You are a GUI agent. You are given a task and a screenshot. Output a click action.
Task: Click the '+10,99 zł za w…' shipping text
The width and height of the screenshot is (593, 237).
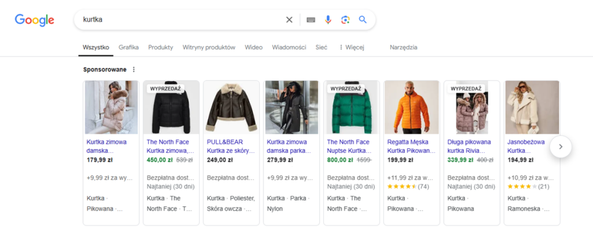tap(530, 177)
